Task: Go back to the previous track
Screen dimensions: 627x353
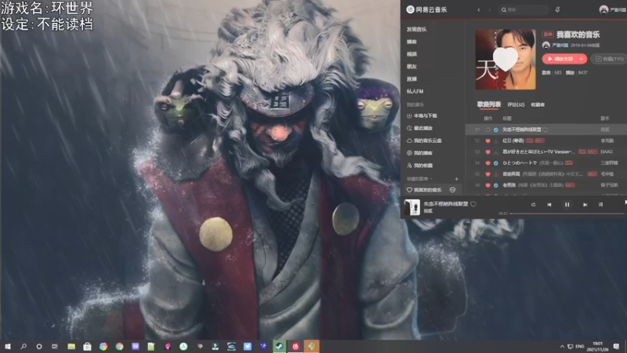Action: [x=549, y=205]
